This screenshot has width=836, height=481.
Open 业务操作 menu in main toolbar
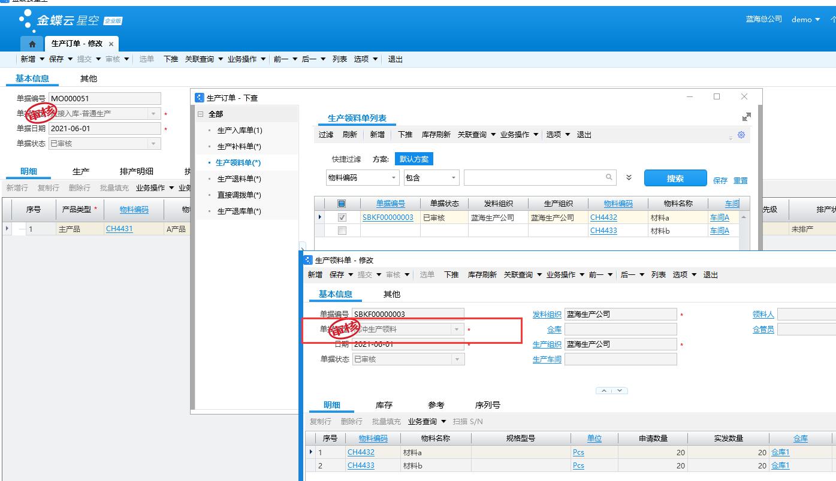(x=246, y=59)
